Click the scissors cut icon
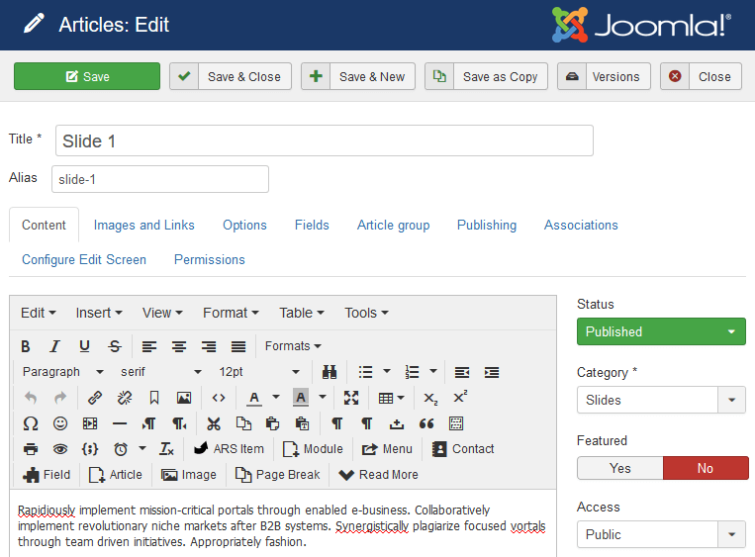 click(x=214, y=423)
